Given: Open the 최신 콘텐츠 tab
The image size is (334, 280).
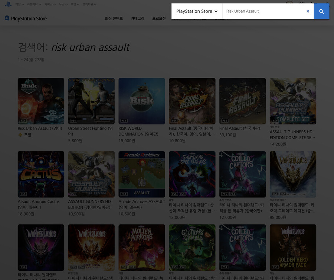Looking at the screenshot, I should pos(114,18).
